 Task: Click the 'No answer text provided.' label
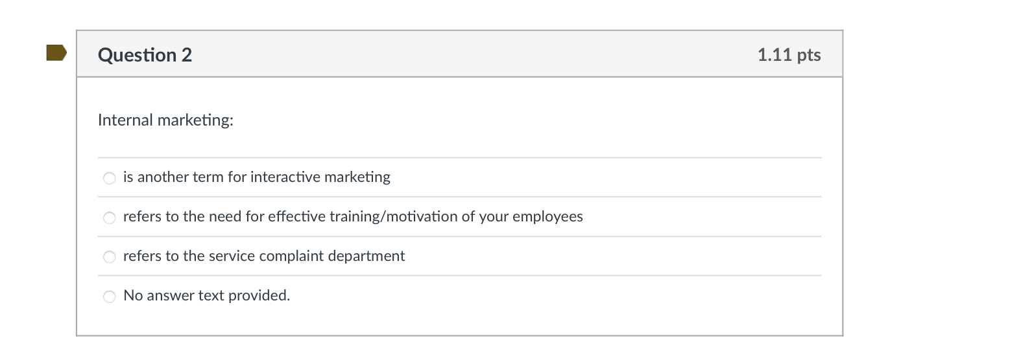click(206, 295)
